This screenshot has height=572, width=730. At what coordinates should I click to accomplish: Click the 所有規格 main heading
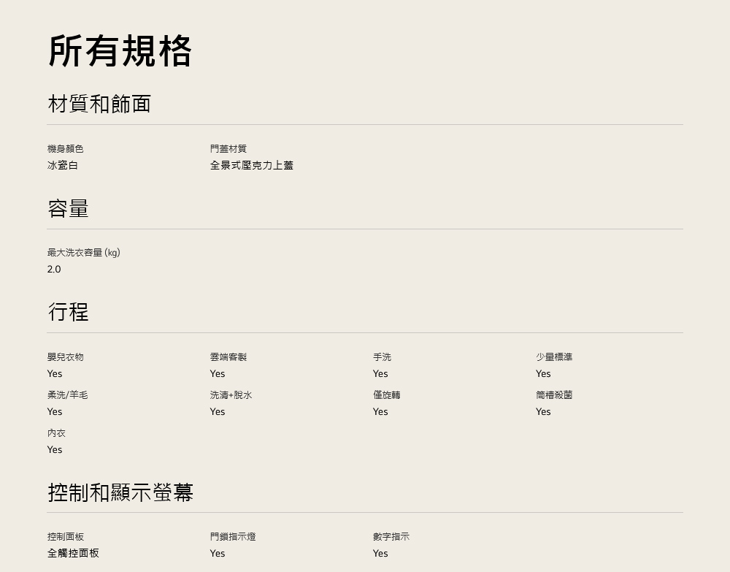coord(120,51)
